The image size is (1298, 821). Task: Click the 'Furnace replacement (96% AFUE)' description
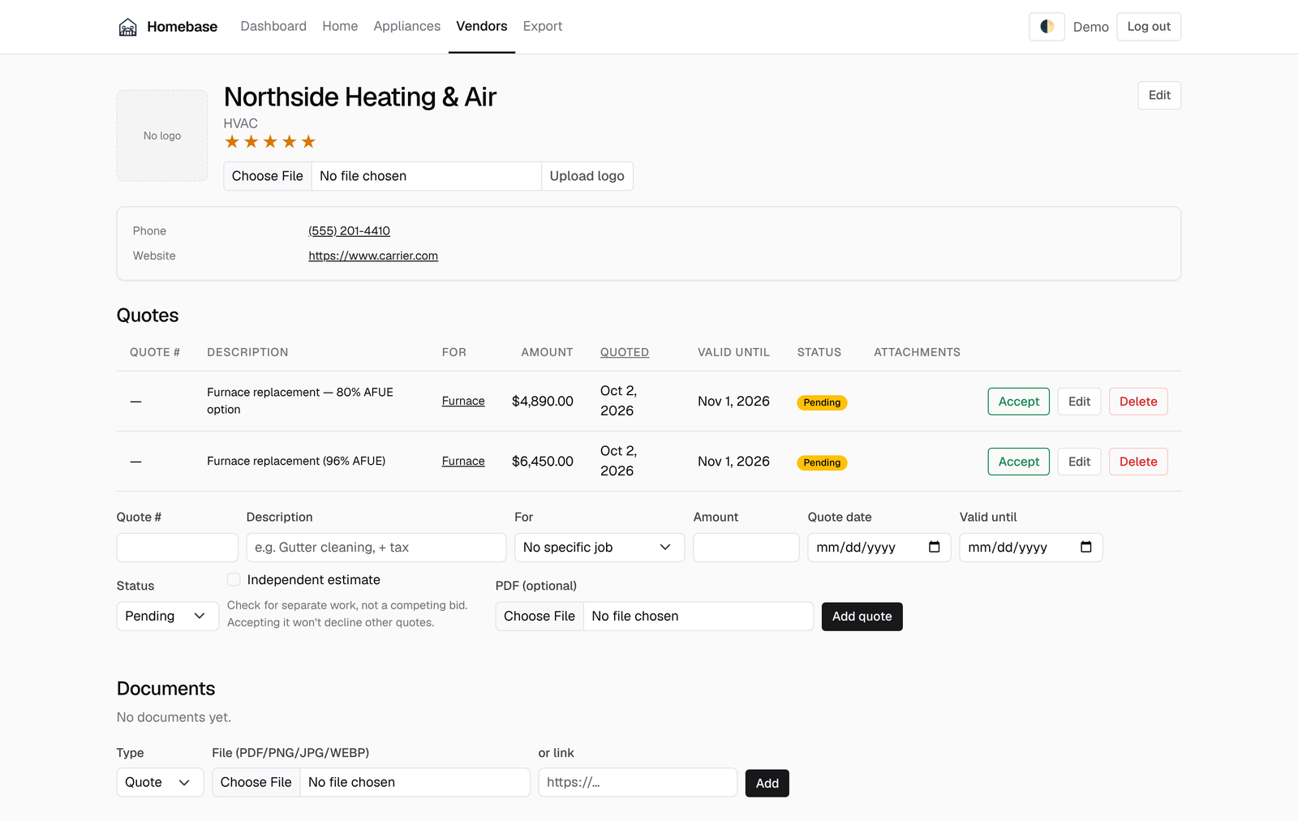point(296,462)
